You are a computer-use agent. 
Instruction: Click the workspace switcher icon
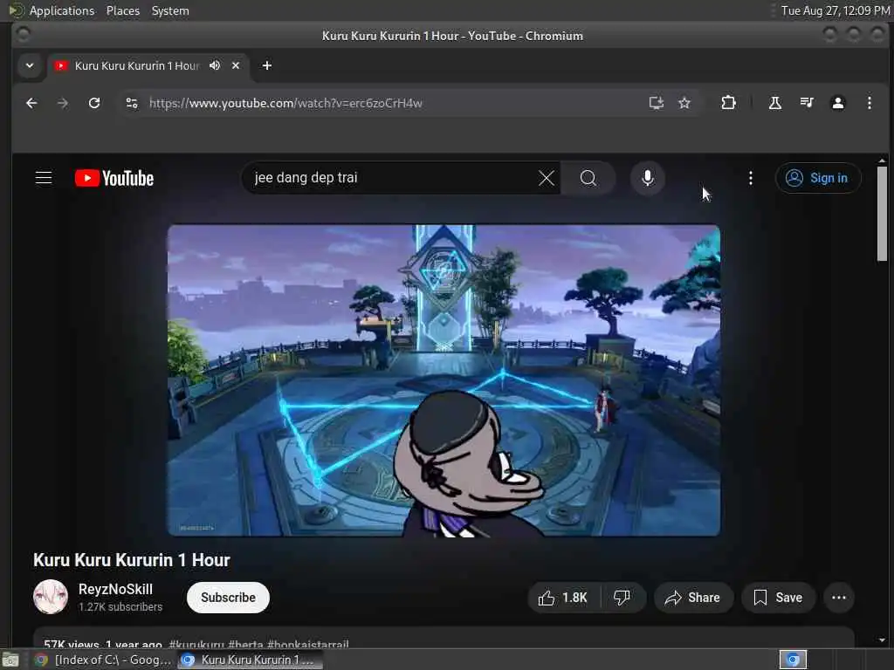[x=793, y=660]
